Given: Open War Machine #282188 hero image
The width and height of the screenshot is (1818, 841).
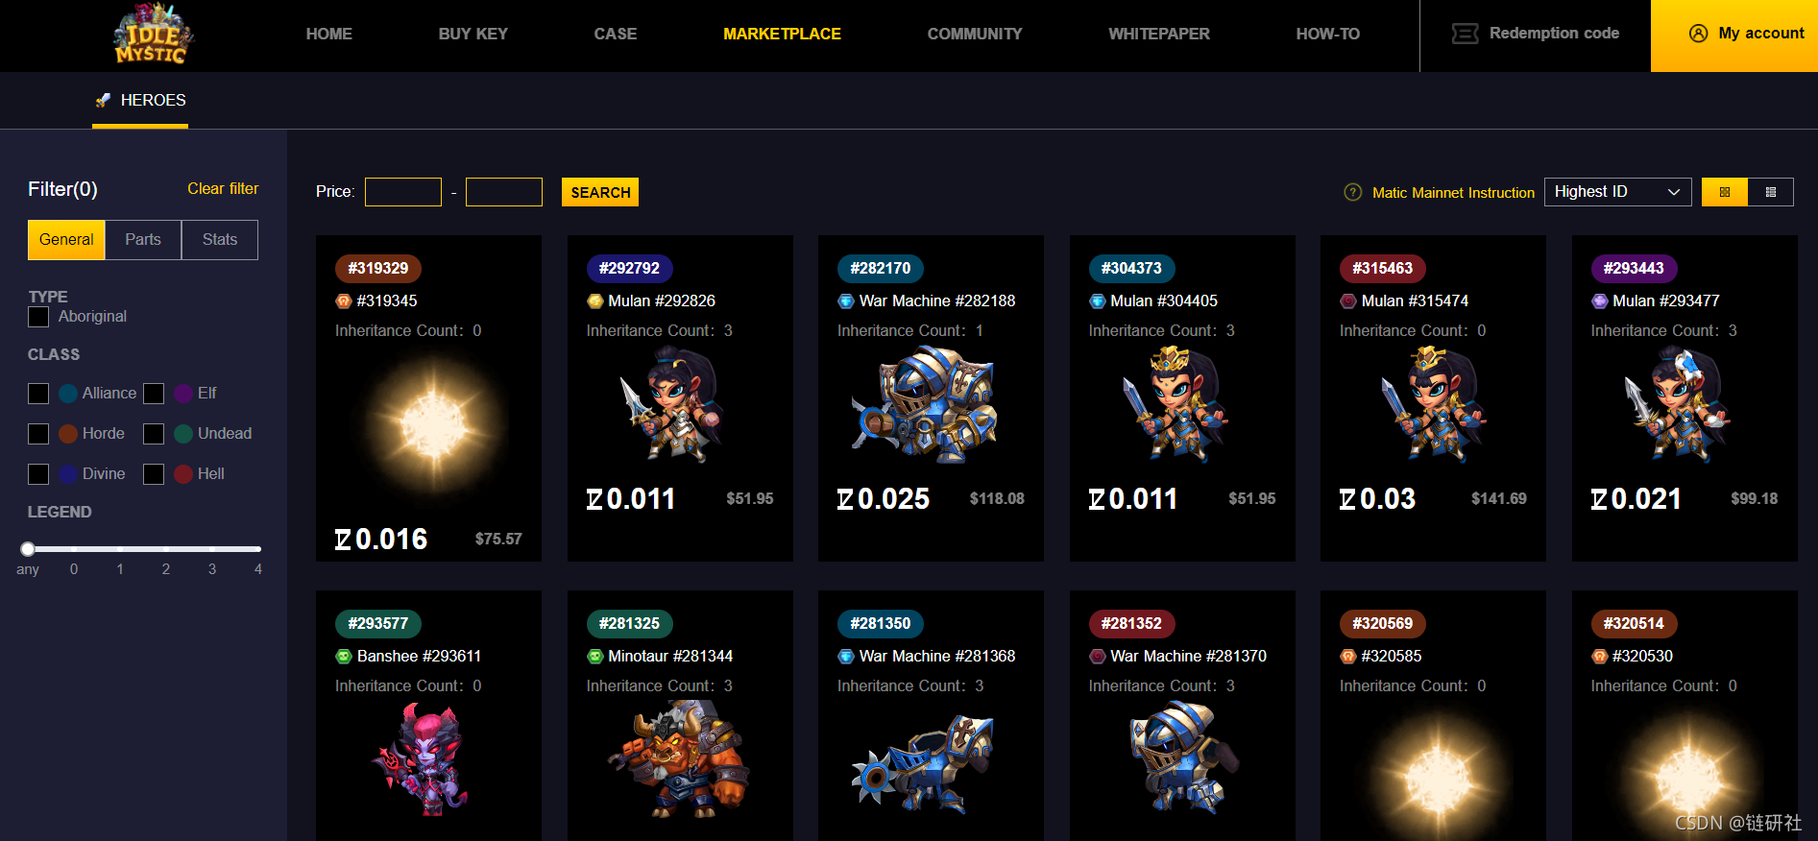Looking at the screenshot, I should point(926,403).
